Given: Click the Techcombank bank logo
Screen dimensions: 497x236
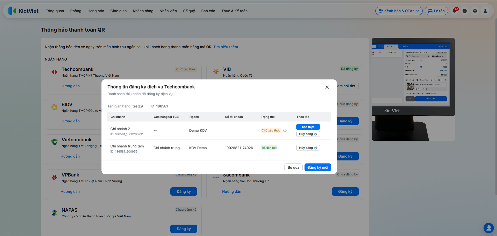Looking at the screenshot, I should (x=54, y=72).
